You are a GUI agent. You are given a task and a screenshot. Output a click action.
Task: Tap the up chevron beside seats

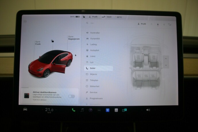click(166, 59)
